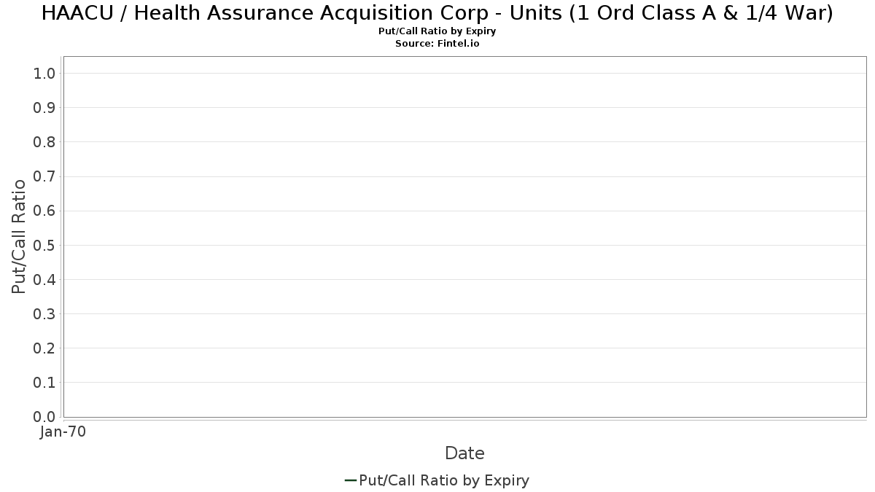Click the 0.3 y-axis tick label
This screenshot has height=492, width=875.
pyautogui.click(x=44, y=314)
